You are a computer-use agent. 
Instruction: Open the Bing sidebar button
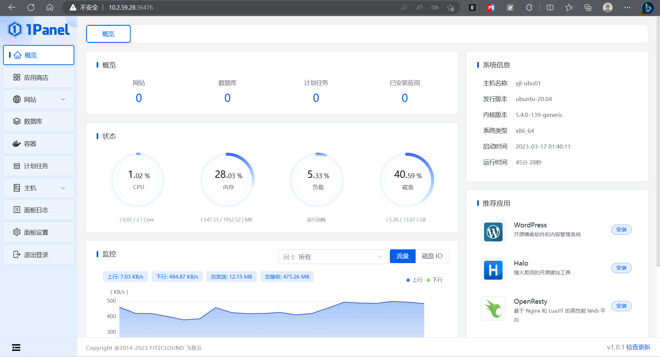click(648, 7)
